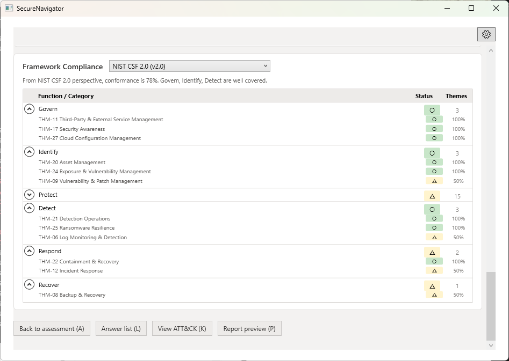Collapse the Detect section

(29, 208)
